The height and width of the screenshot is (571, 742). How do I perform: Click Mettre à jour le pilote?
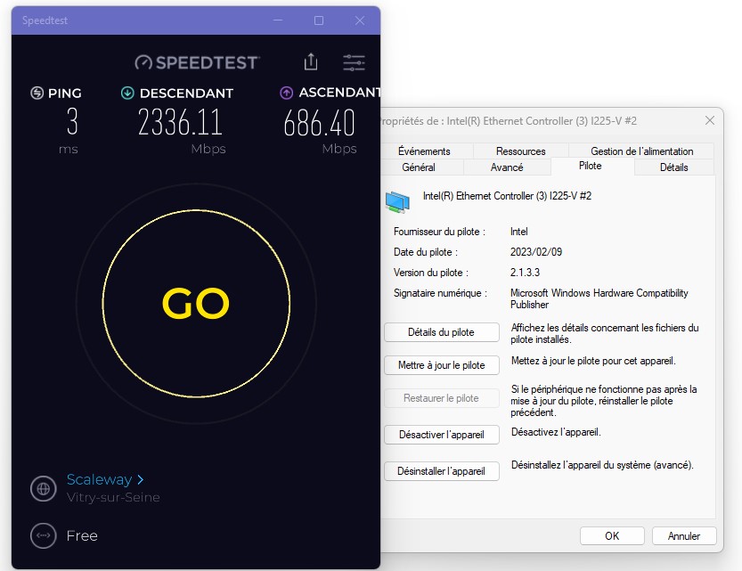[442, 365]
